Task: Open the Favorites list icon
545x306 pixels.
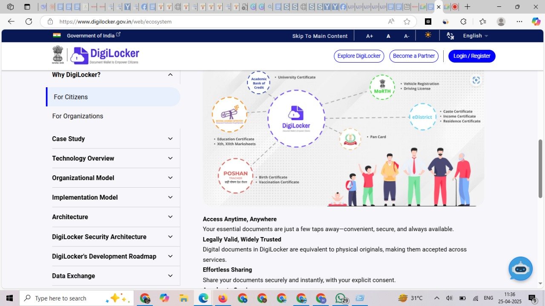Action: click(x=482, y=21)
